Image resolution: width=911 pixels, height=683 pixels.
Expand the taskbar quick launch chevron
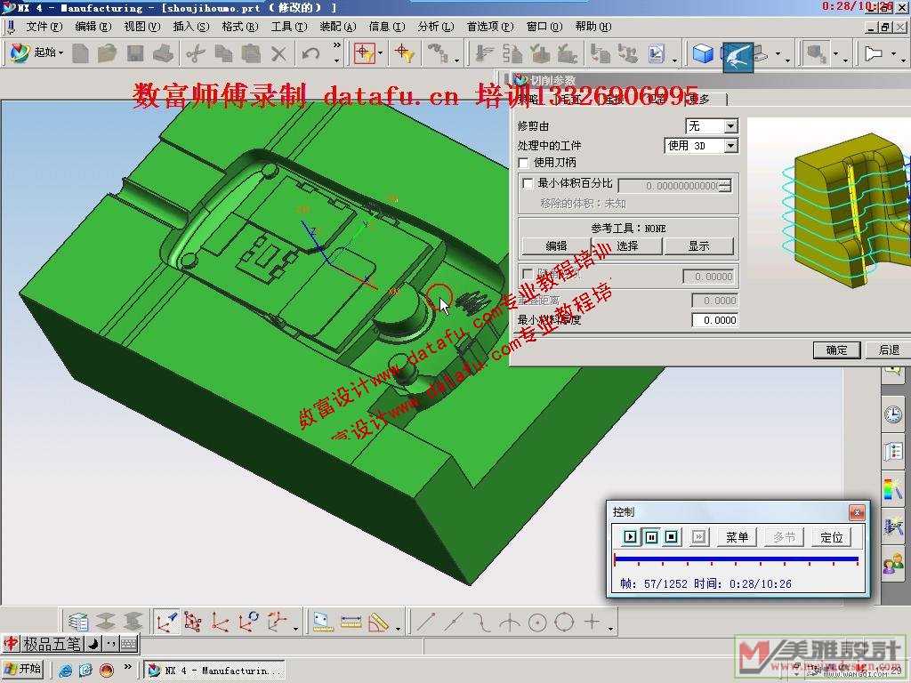coord(128,667)
